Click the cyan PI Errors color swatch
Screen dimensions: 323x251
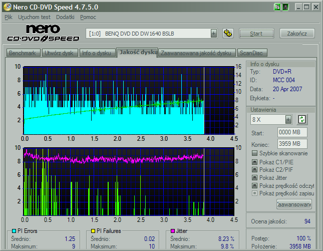pos(14,231)
